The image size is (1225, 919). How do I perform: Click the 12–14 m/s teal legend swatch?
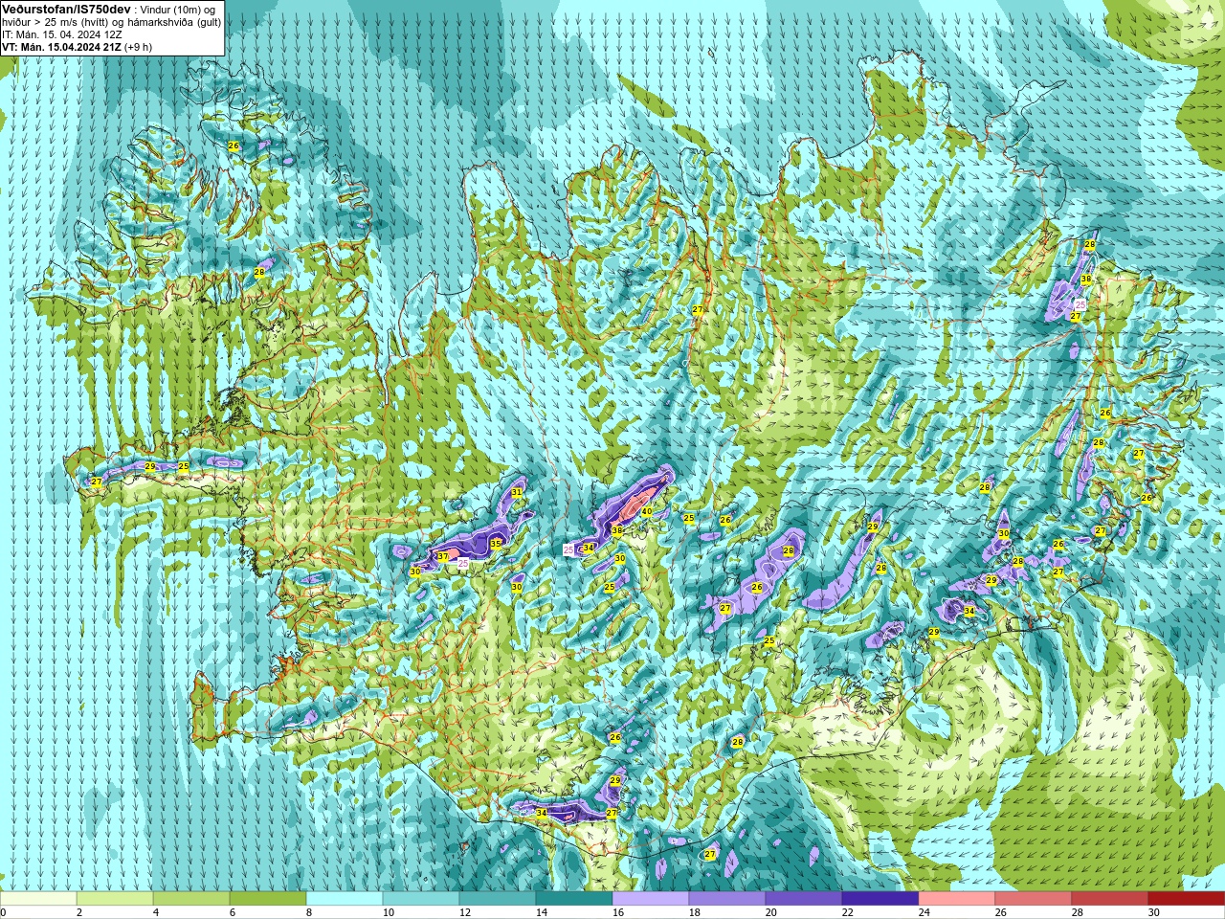(x=498, y=899)
